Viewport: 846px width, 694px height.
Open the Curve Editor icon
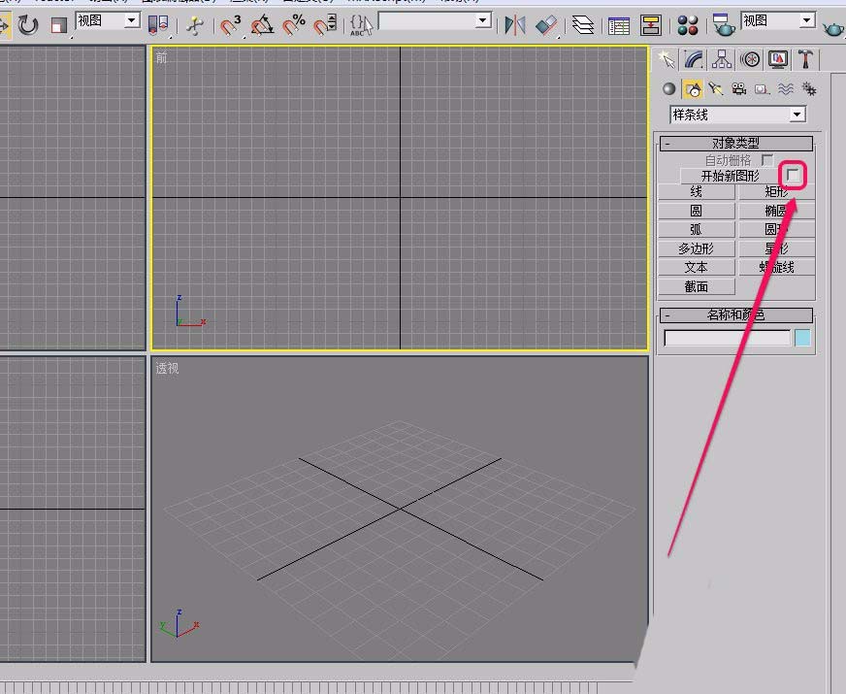point(619,25)
